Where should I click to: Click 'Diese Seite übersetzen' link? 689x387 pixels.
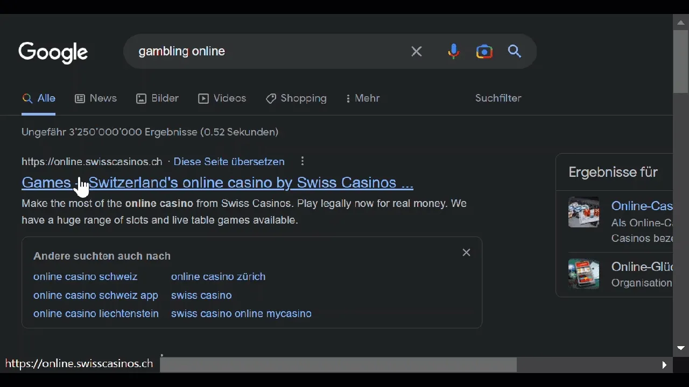[229, 162]
